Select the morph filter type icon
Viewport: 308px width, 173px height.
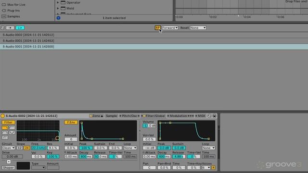coord(5,137)
